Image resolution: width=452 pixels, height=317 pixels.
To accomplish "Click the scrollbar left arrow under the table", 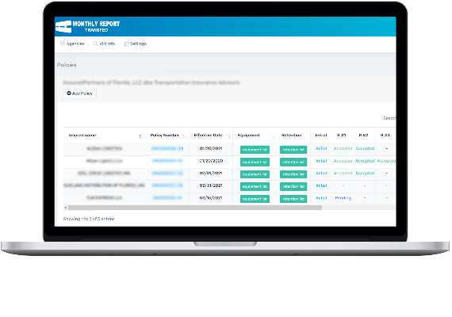I will (x=66, y=208).
